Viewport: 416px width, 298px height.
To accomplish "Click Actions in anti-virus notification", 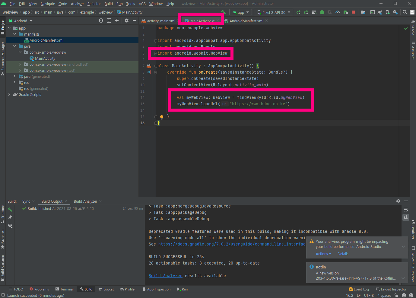I will point(323,254).
